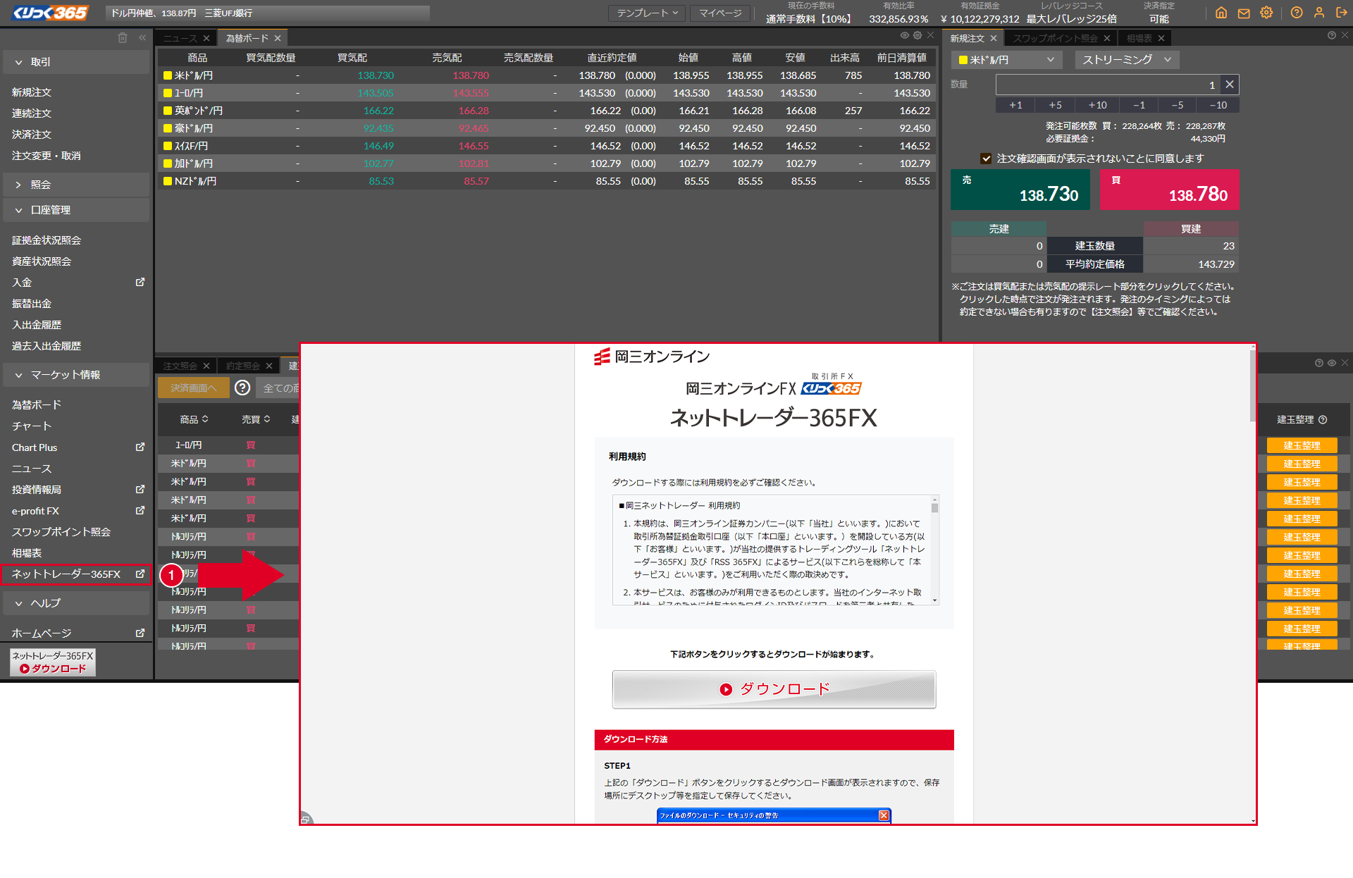
Task: Click the orange help question mark icon
Action: (x=1297, y=13)
